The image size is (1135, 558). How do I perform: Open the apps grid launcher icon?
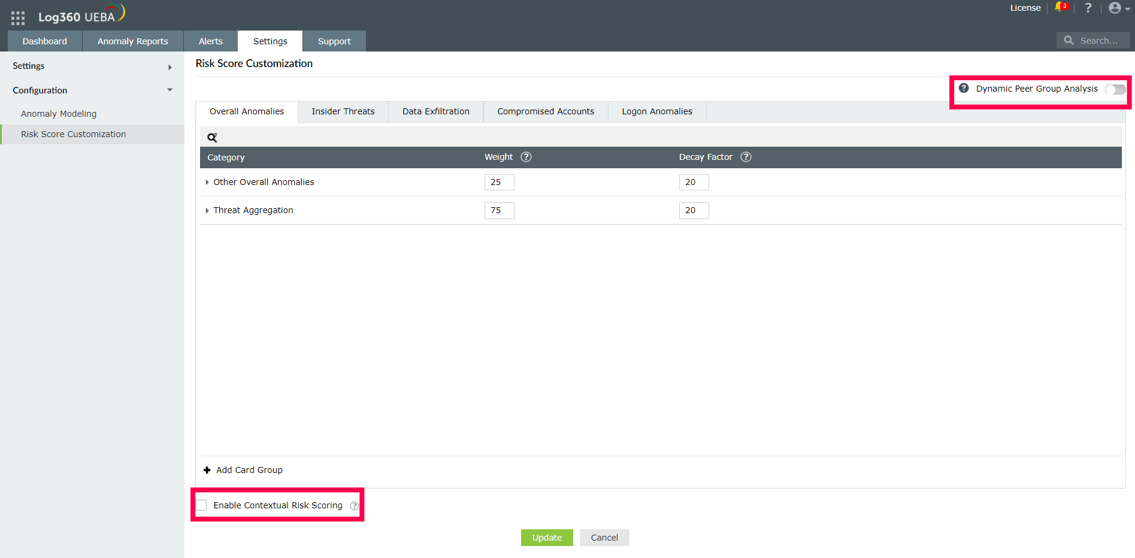(18, 18)
